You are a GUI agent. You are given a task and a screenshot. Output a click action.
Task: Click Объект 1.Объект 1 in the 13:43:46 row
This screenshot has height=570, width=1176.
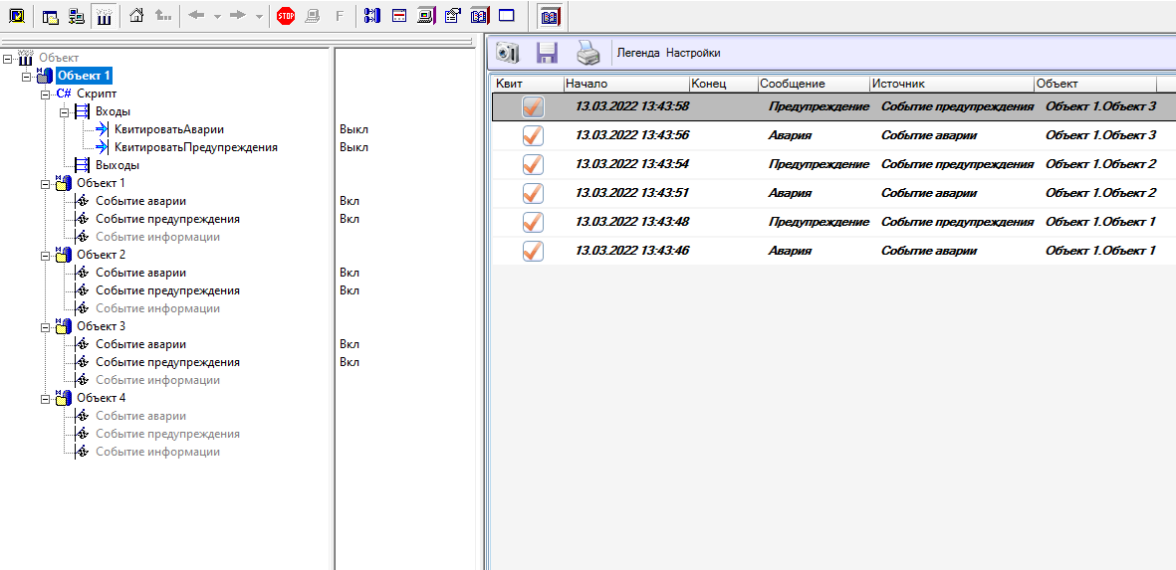[1100, 250]
